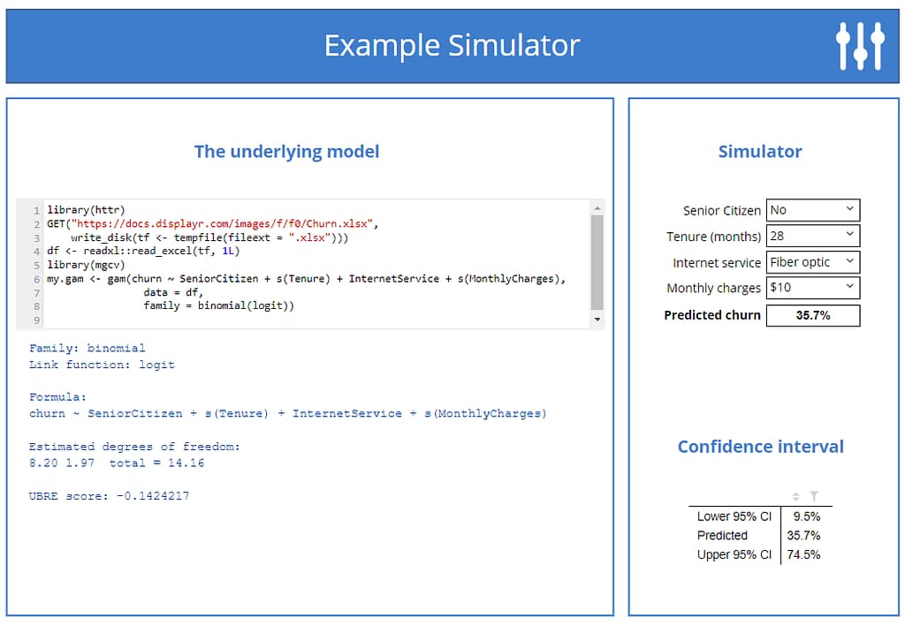This screenshot has width=905, height=625.
Task: Click the filter funnel icon above the table
Action: tap(814, 497)
